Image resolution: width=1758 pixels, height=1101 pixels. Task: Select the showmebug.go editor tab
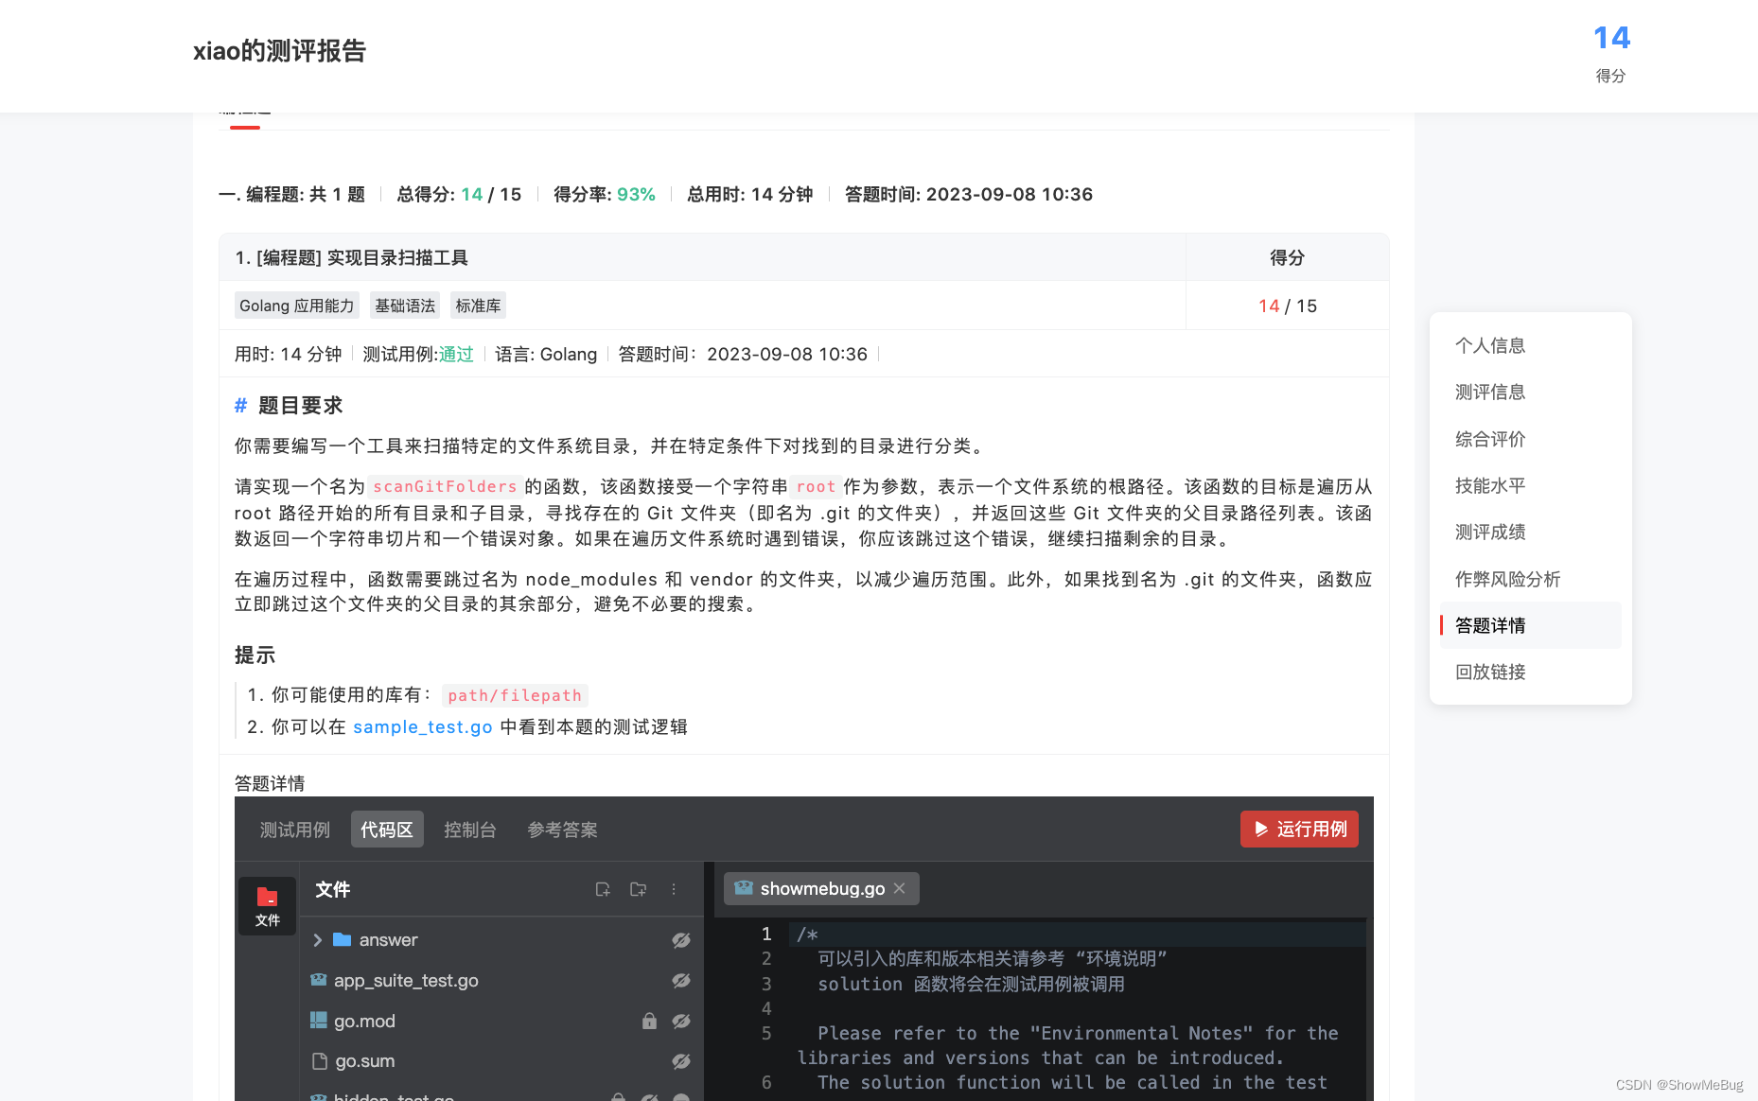pos(822,888)
